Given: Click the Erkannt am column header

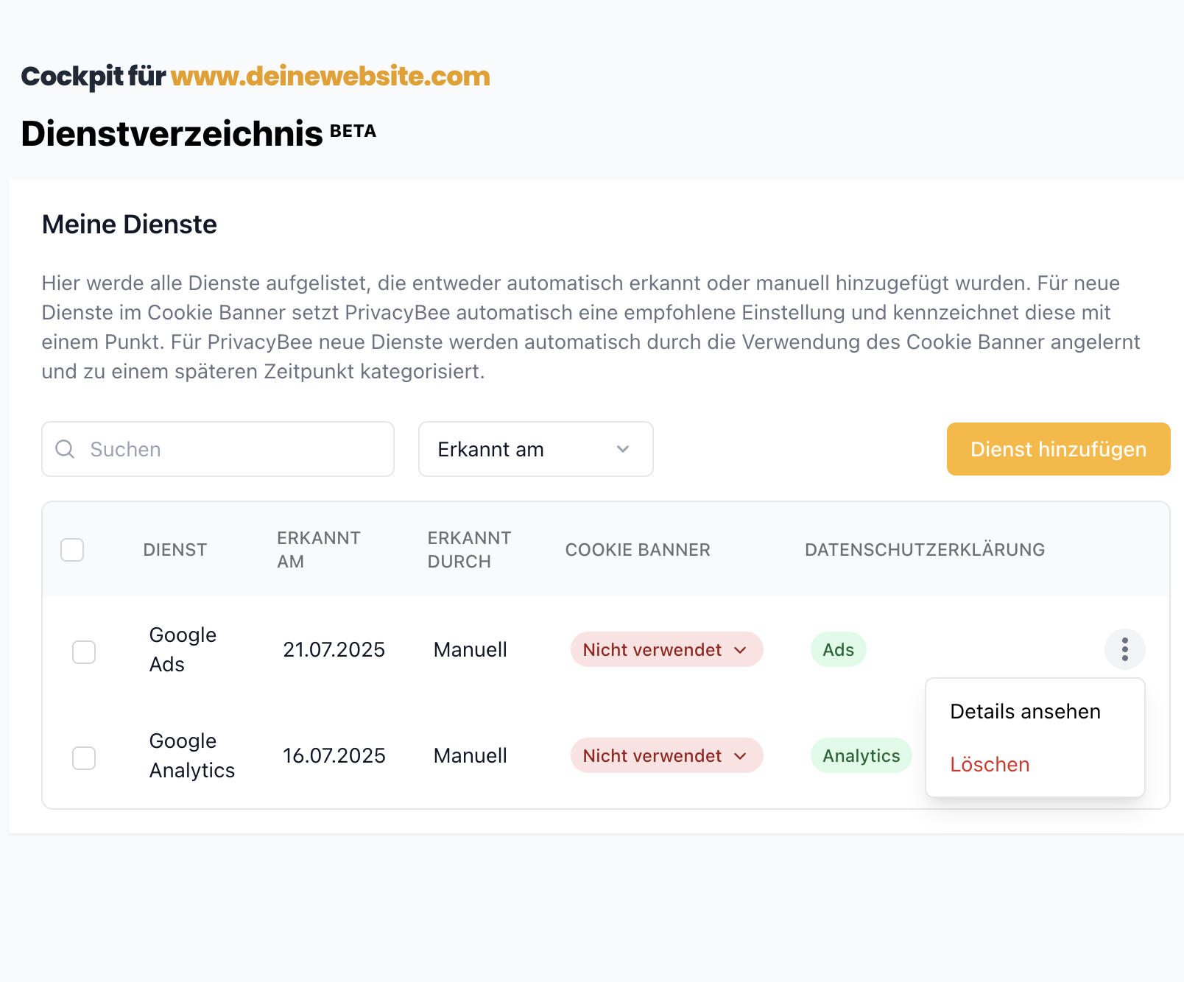Looking at the screenshot, I should [x=318, y=550].
